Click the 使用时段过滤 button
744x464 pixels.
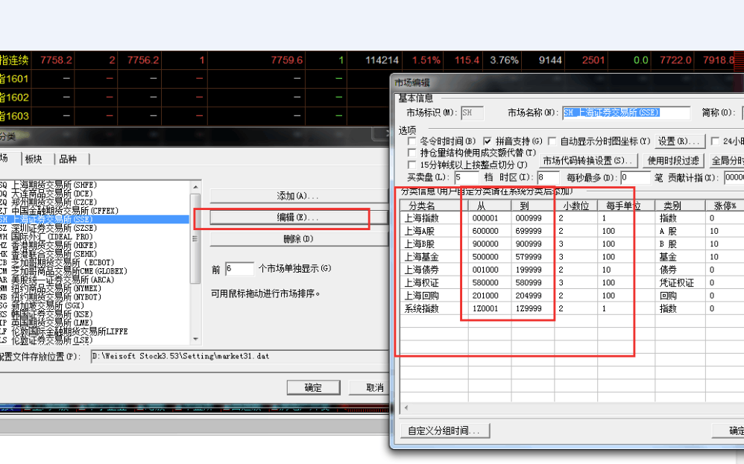click(x=673, y=161)
